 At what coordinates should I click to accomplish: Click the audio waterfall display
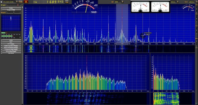click(173, 98)
